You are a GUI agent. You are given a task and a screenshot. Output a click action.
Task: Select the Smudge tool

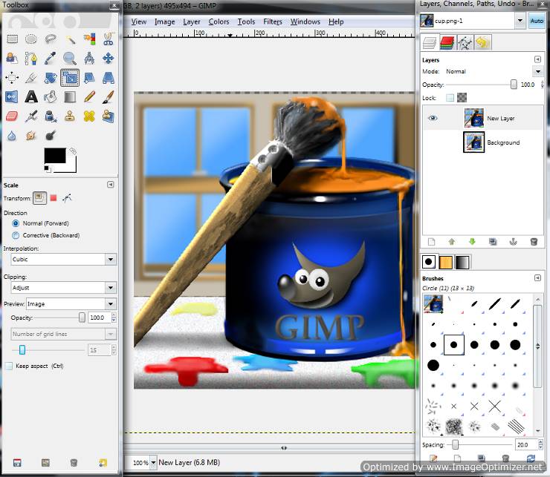(31, 135)
